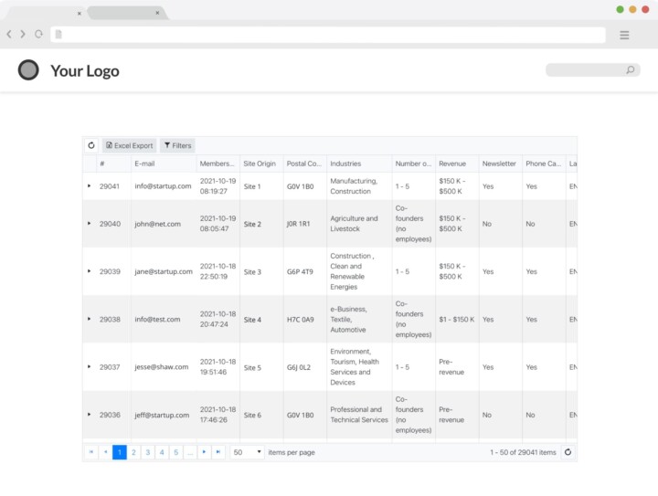Expand row 29037 details

(89, 367)
